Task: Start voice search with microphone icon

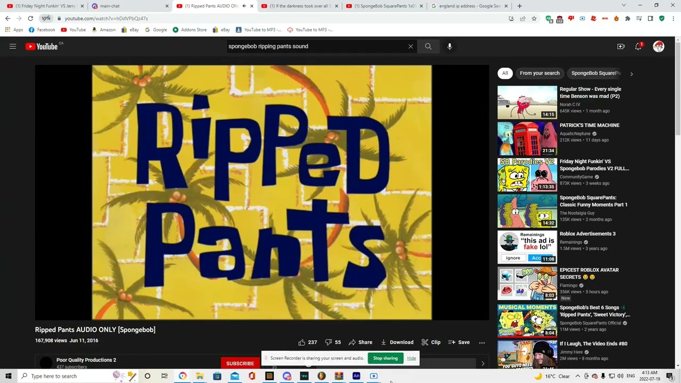Action: 450,46
